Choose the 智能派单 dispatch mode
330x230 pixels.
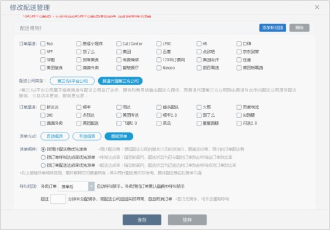[119, 136]
